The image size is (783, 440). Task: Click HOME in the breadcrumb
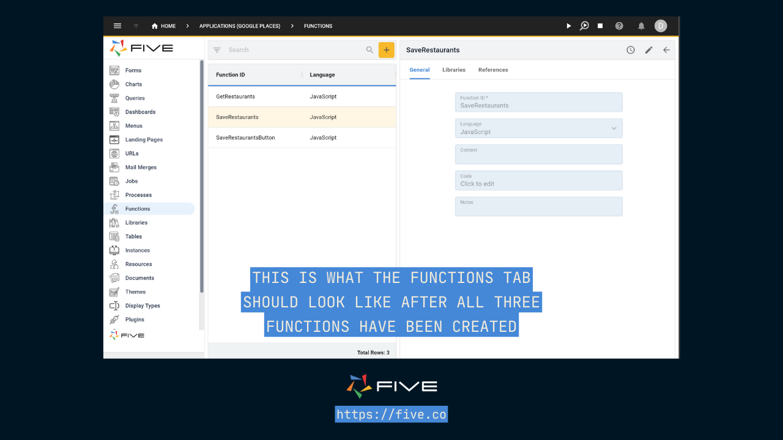click(x=168, y=26)
